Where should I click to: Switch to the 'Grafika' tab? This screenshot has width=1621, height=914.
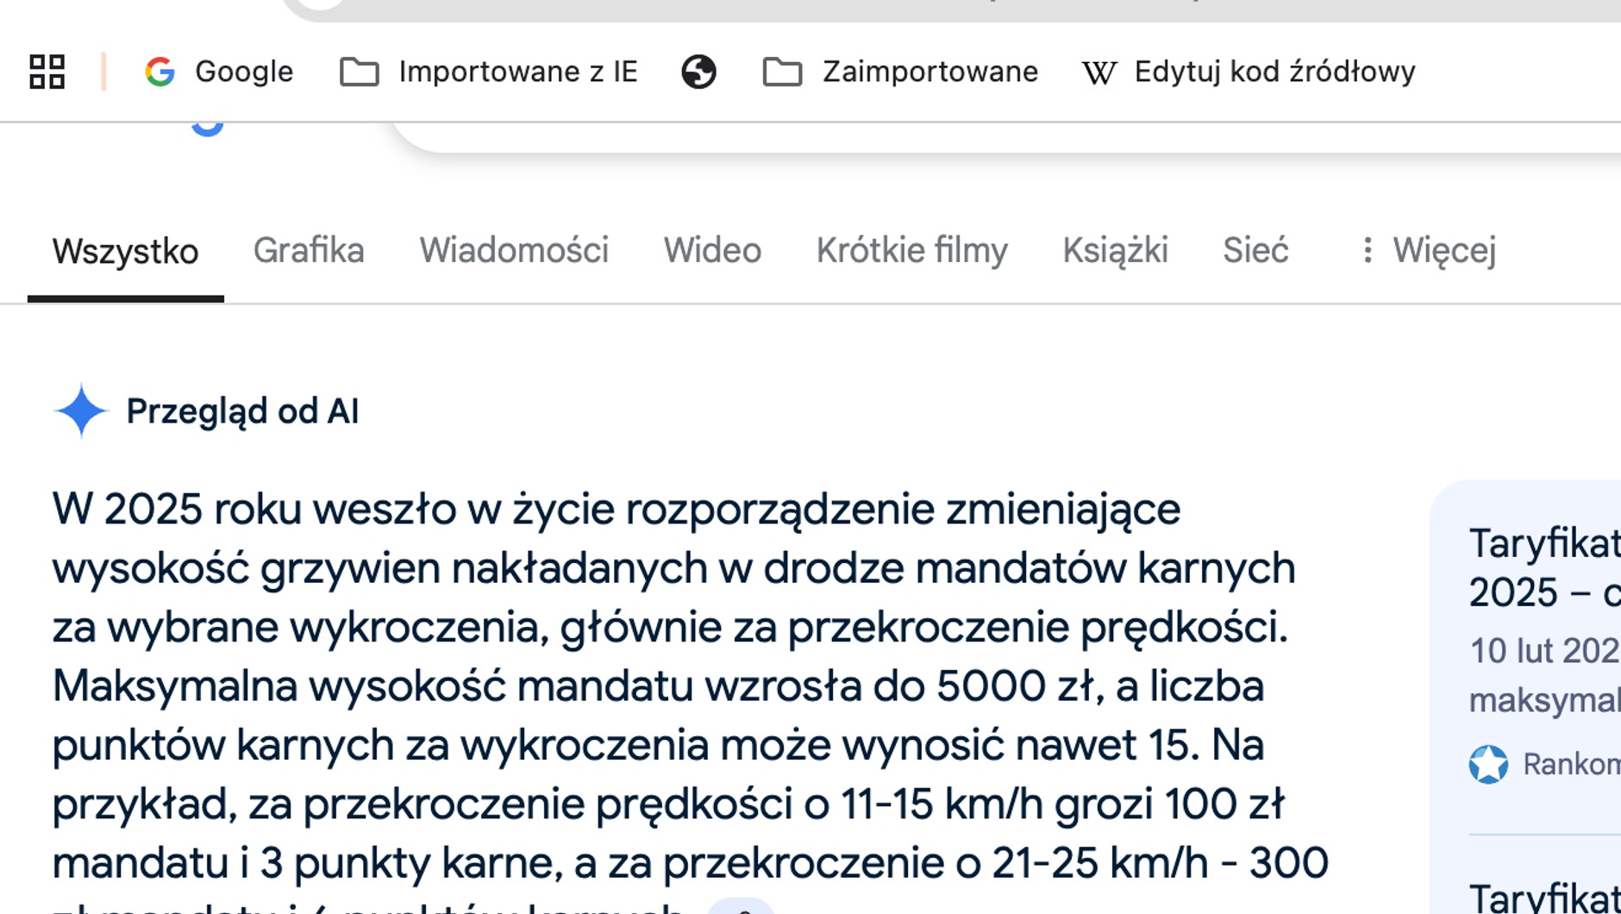[309, 251]
